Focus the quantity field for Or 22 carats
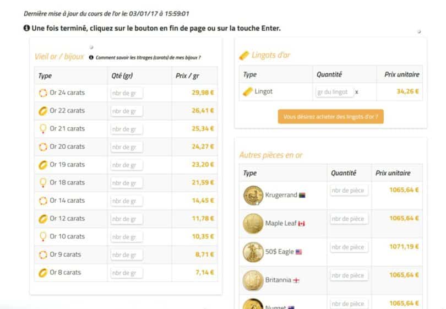This screenshot has width=446, height=309. click(x=127, y=111)
